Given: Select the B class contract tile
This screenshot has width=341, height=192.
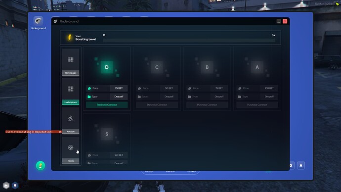Looking at the screenshot, I should [207, 67].
